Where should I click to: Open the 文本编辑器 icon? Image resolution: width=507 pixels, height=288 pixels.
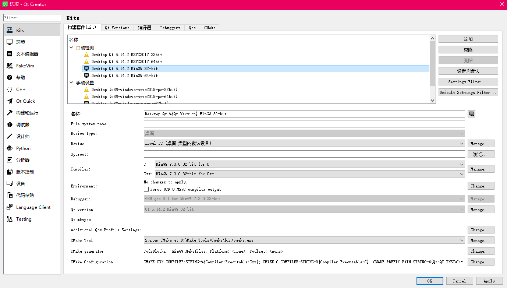(10, 54)
